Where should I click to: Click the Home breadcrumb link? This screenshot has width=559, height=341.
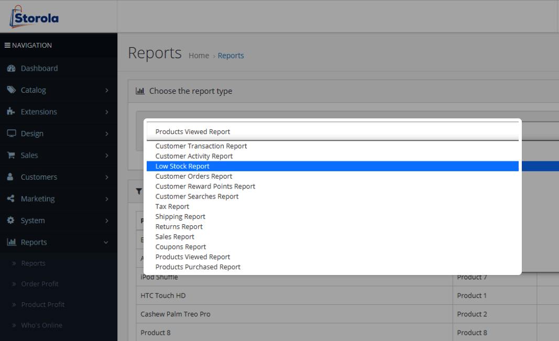tap(199, 56)
